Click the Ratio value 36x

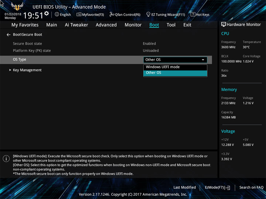tap(224, 76)
